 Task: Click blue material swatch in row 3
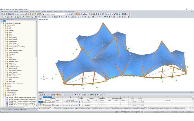(79, 105)
